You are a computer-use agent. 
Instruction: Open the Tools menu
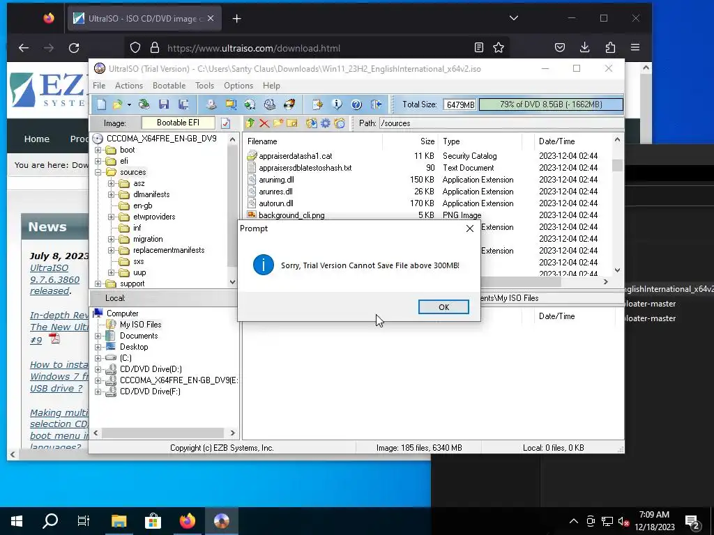(x=204, y=86)
